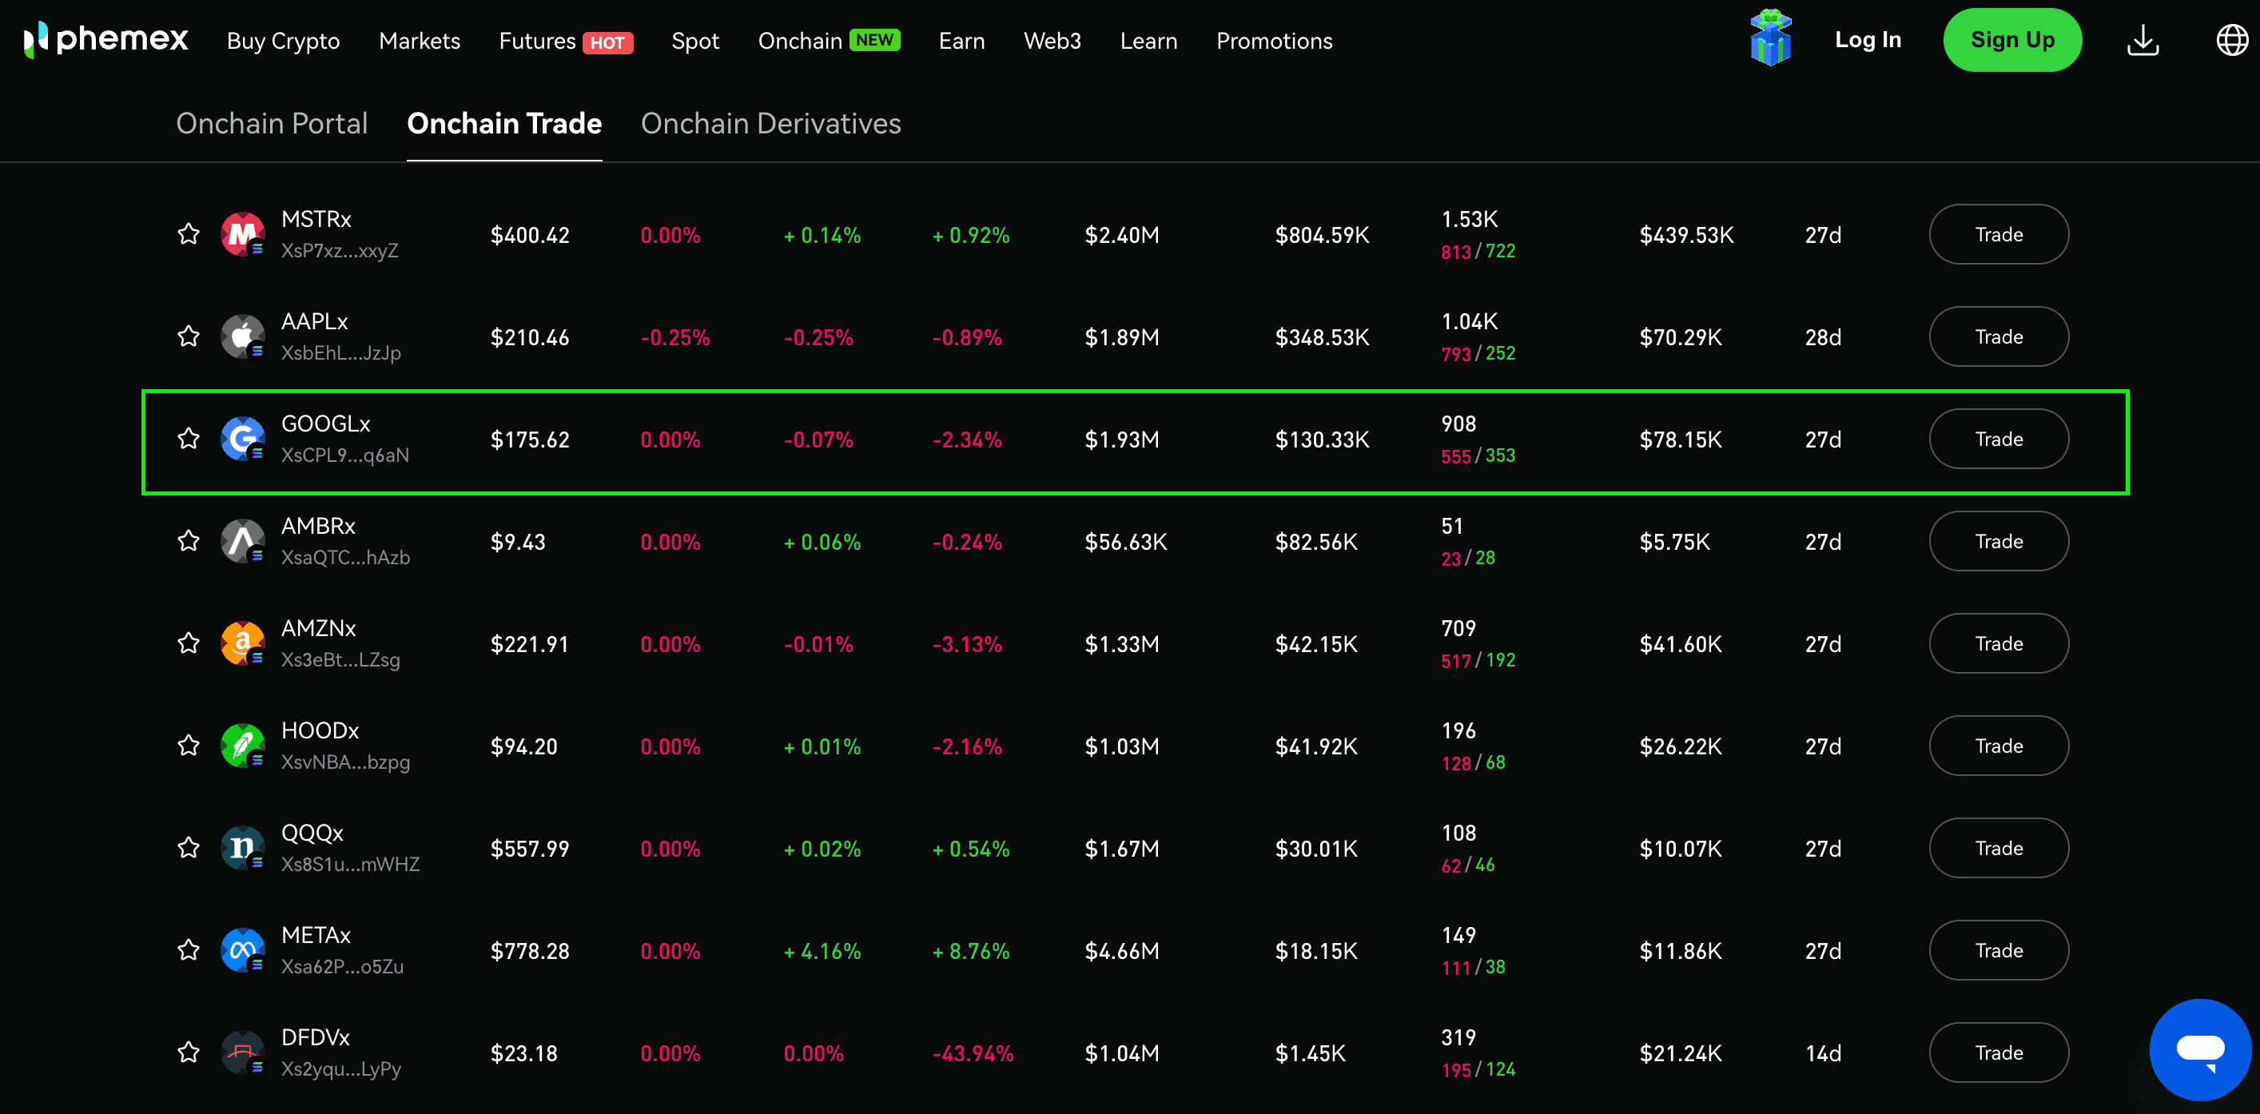Click the Phemex logo
Screen dimensions: 2260x1114
coord(106,40)
